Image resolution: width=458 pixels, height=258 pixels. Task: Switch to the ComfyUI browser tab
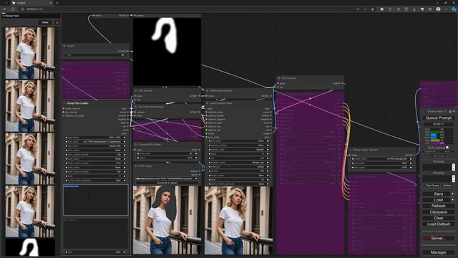pyautogui.click(x=31, y=3)
